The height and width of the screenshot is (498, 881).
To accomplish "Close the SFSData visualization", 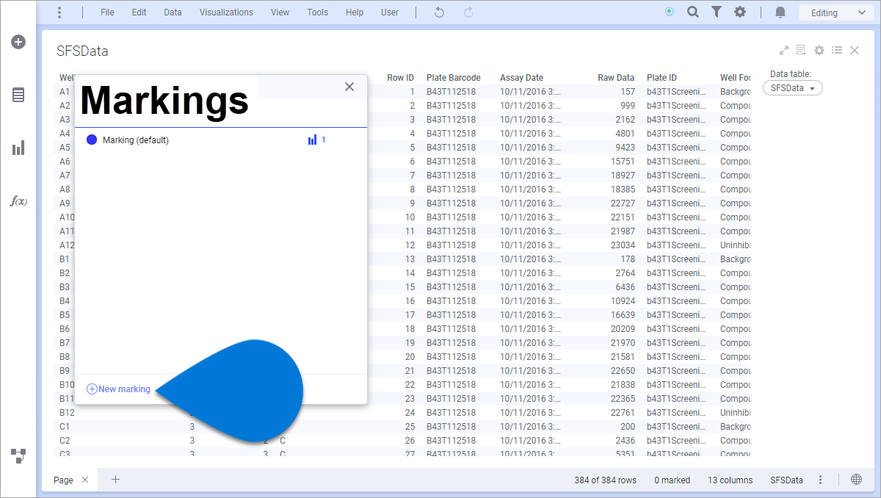I will [855, 51].
